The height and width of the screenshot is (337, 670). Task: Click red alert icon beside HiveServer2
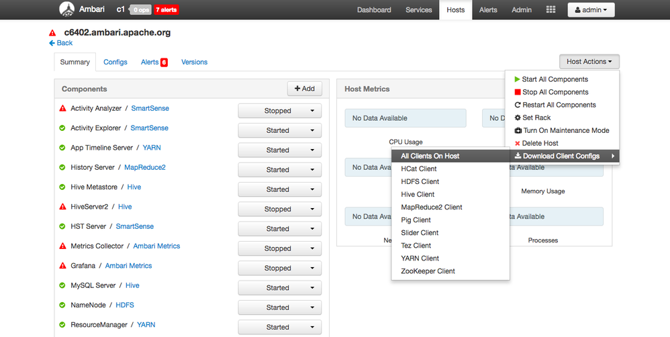coord(62,207)
